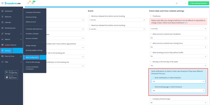Expand the Manage submenu arrow

point(21,34)
